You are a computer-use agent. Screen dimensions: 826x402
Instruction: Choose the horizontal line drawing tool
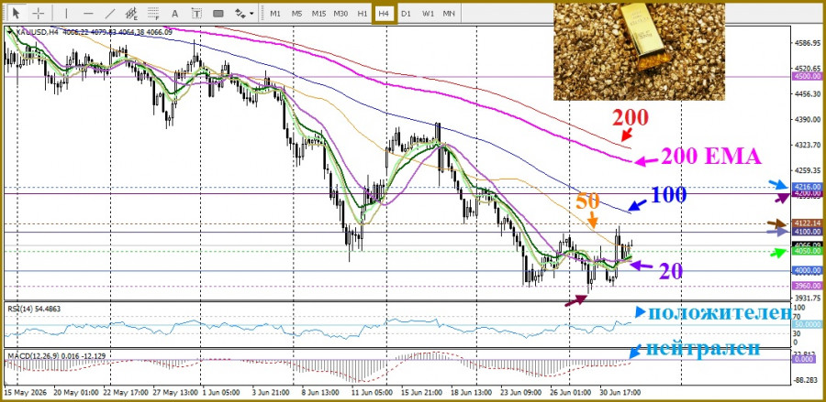pos(88,13)
